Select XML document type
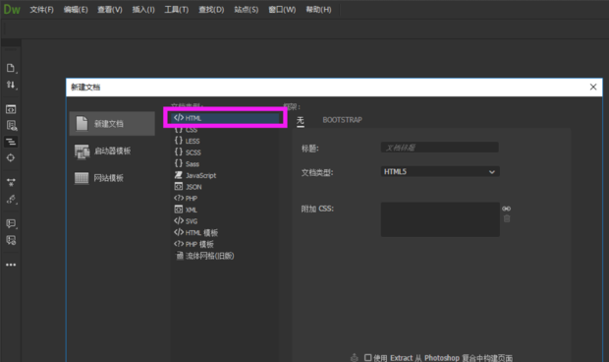The image size is (609, 362). point(225,210)
